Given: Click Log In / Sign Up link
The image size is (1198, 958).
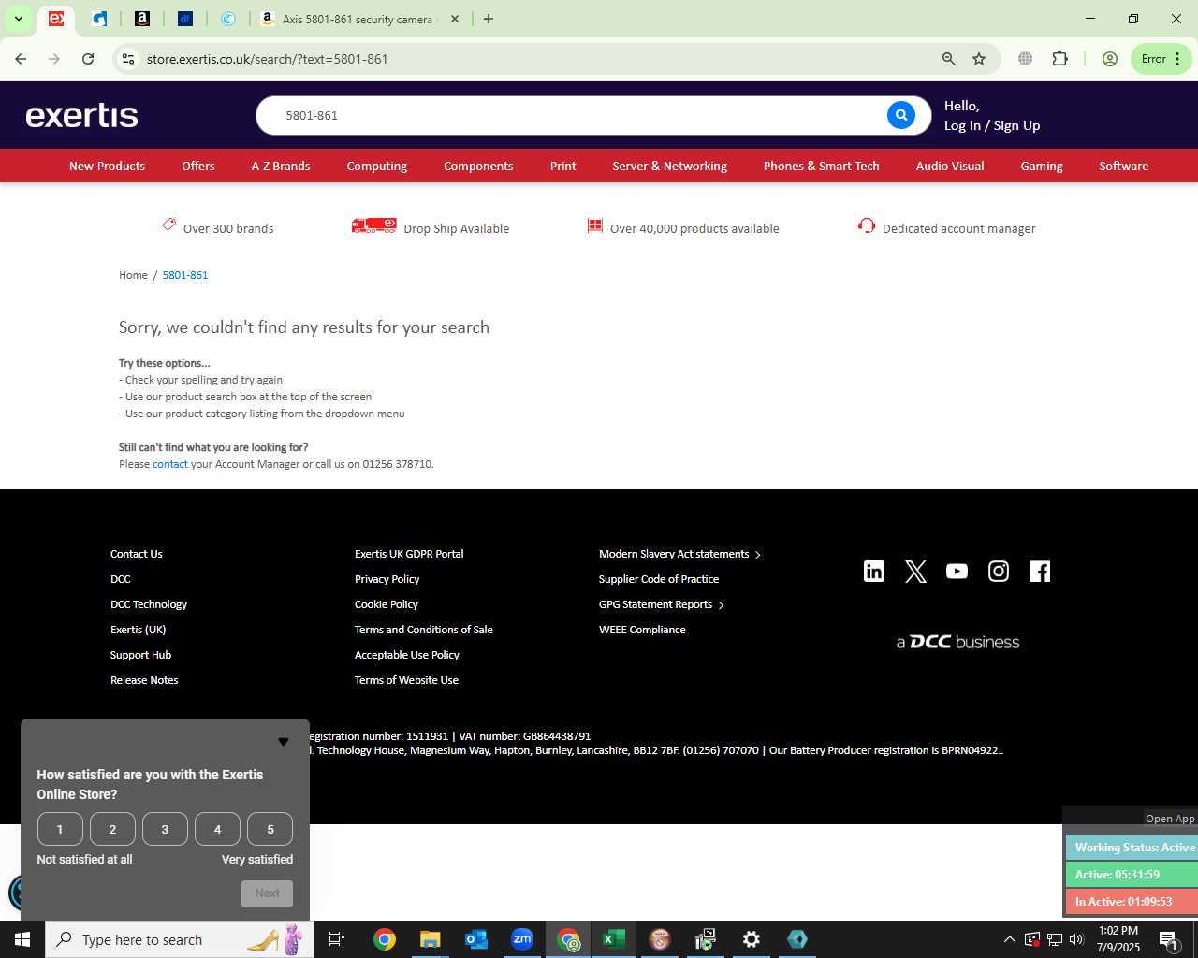Looking at the screenshot, I should click(992, 125).
